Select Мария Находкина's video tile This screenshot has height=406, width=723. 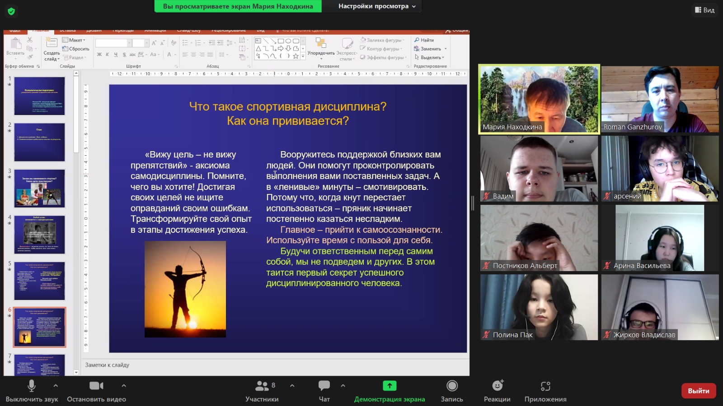coord(539,99)
